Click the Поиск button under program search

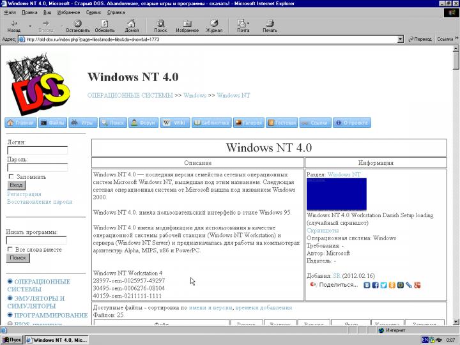point(18,258)
